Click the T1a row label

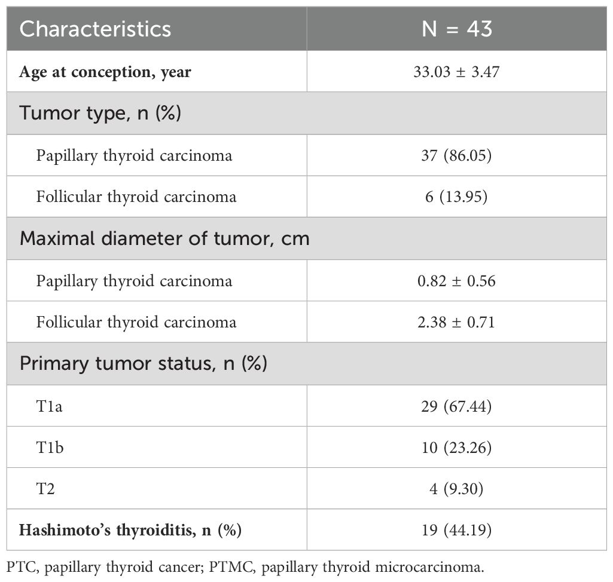[49, 406]
